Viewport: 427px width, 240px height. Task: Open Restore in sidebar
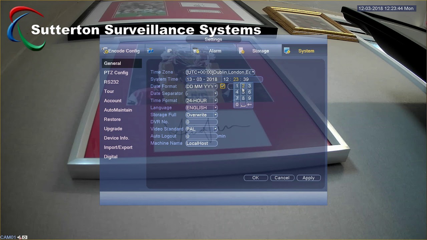[112, 119]
